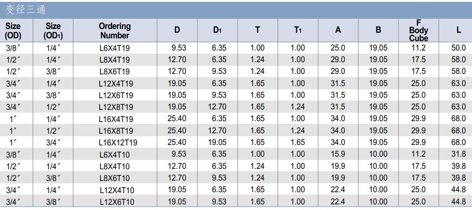This screenshot has height=210, width=472.
Task: Click the 变径三通 table title
Action: point(26,10)
